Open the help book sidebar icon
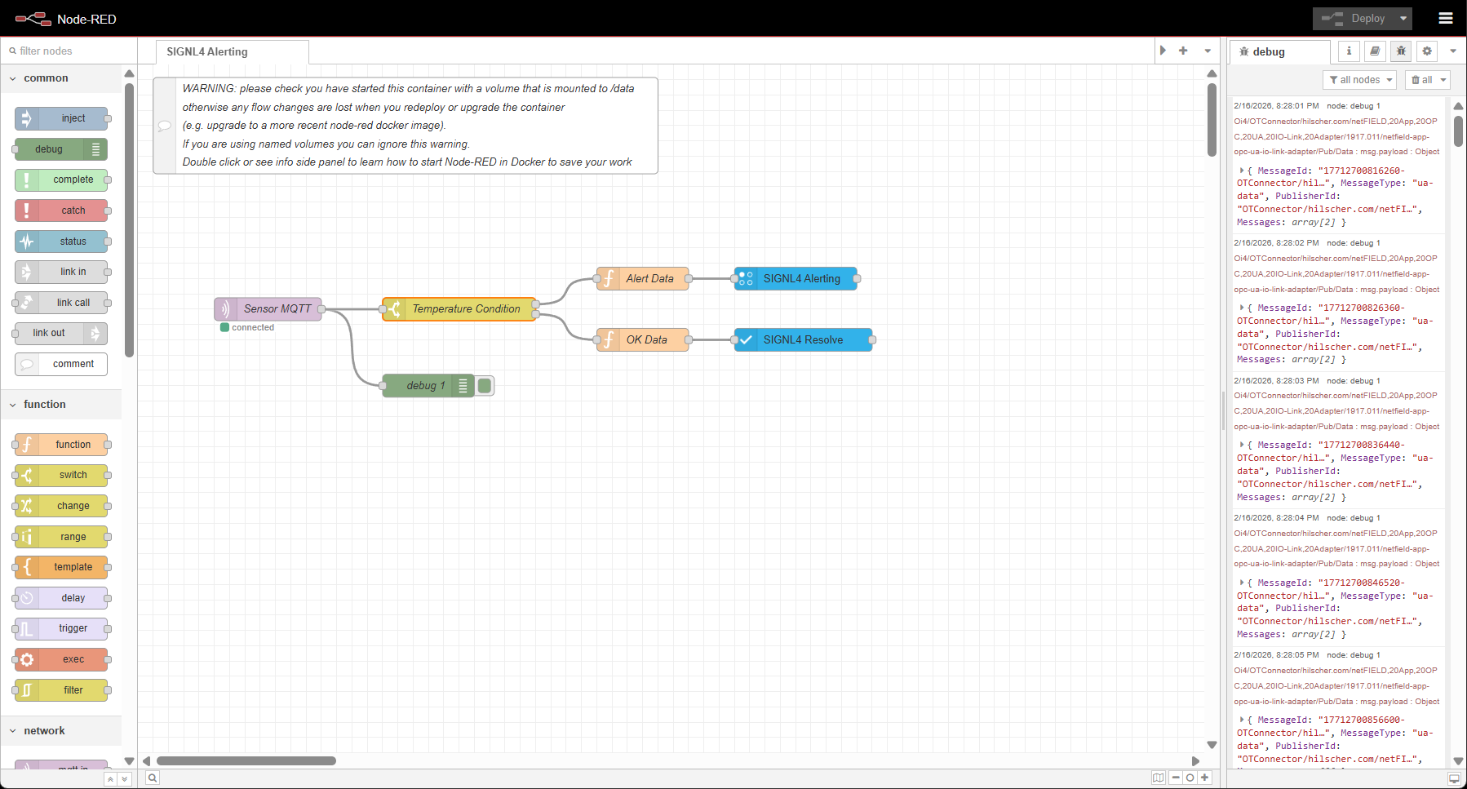Screen dimensions: 1467x789 tap(1375, 51)
